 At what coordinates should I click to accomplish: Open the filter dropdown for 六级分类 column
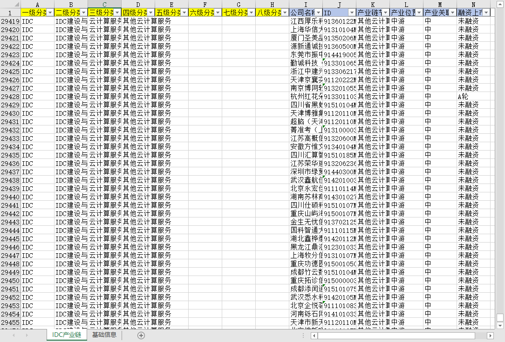tap(218, 13)
